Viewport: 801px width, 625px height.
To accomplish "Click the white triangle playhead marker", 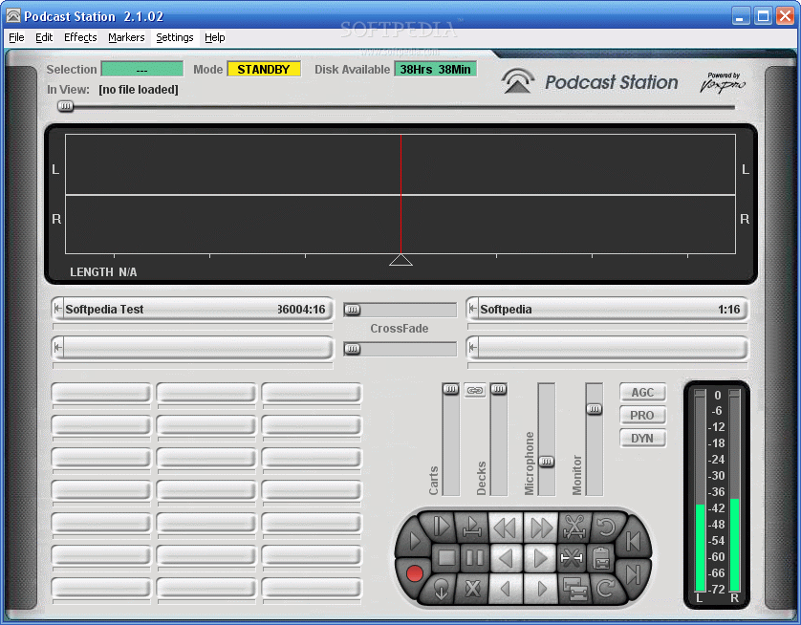I will 400,260.
